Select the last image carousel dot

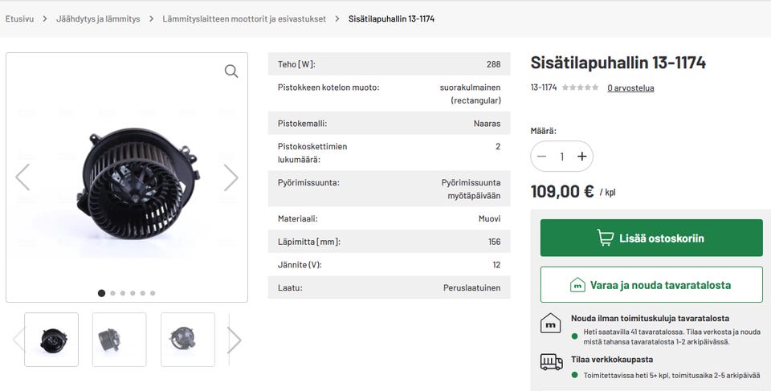tap(153, 293)
